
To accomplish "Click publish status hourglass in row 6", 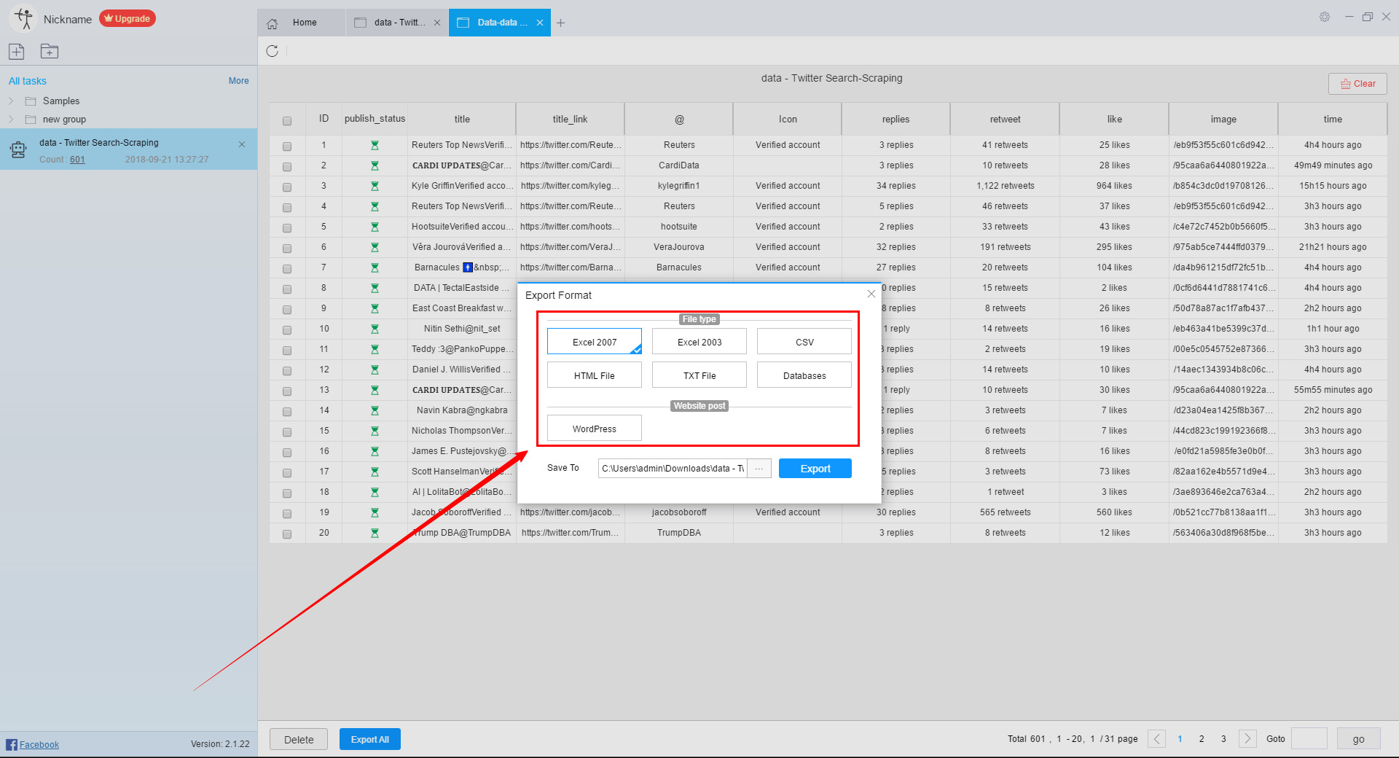I will (x=375, y=247).
